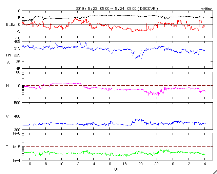The height and width of the screenshot is (174, 217).
Task: Select the "315" tick label
Action: pyautogui.click(x=17, y=48)
